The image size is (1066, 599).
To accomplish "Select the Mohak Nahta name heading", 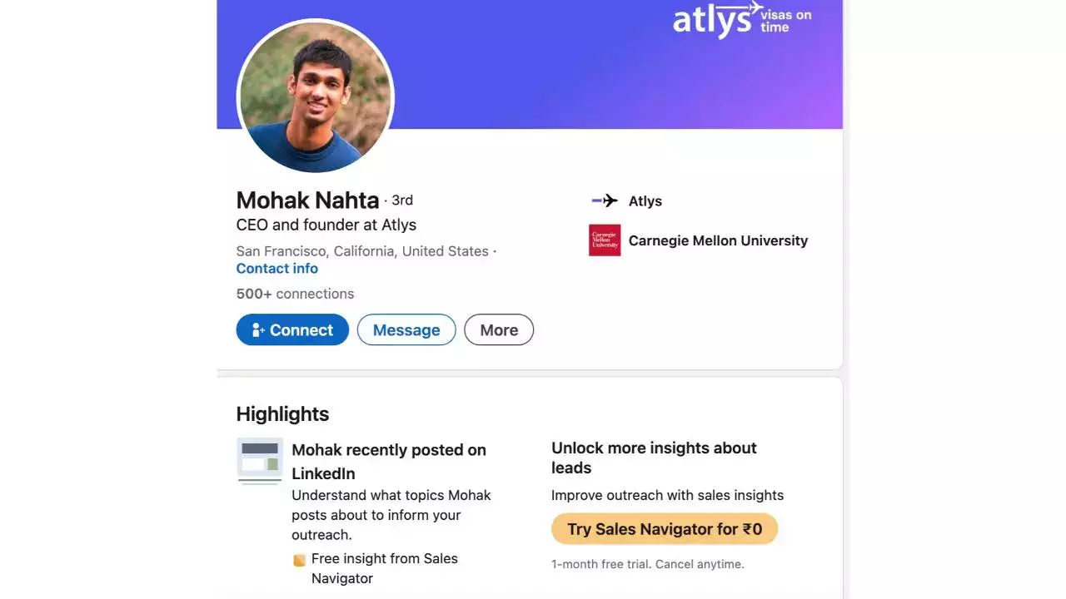I will (307, 200).
